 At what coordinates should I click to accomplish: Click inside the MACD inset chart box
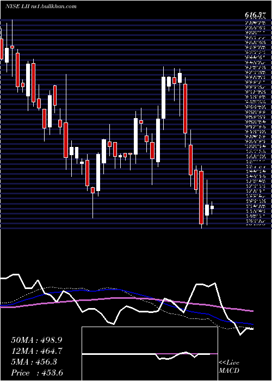click(150, 354)
